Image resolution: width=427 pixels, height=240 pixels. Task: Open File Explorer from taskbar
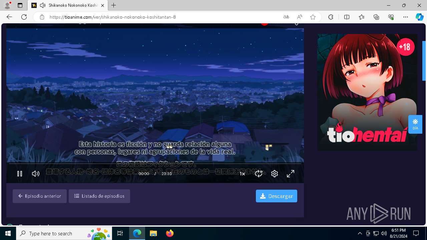click(153, 233)
